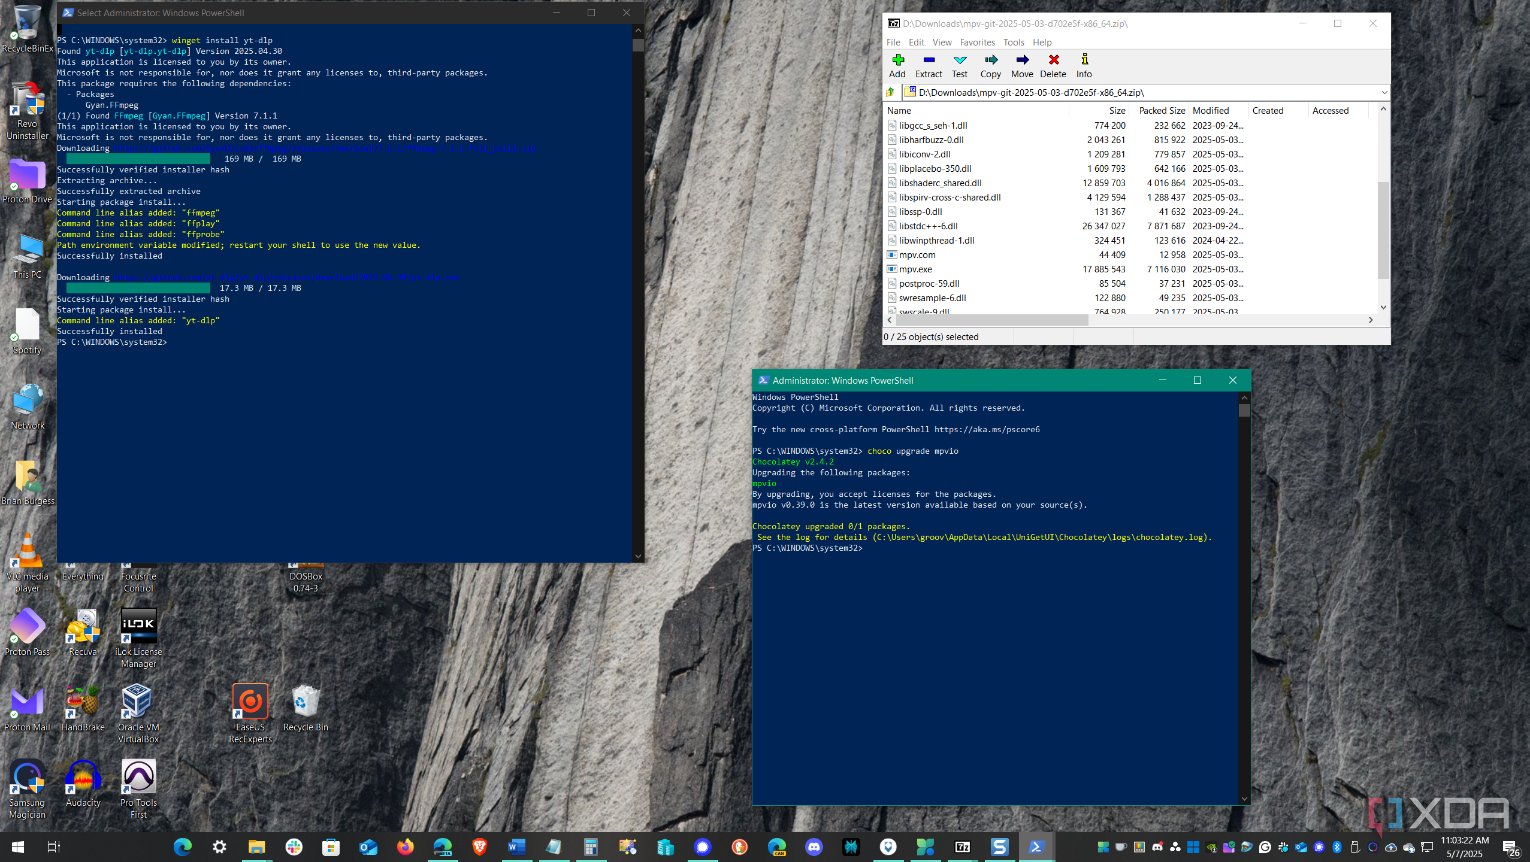Open the Tools menu in 7-Zip
1530x862 pixels.
click(1014, 43)
